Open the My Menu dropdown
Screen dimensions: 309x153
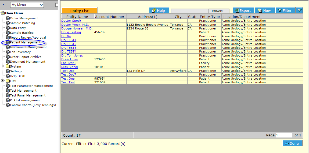click(27, 5)
